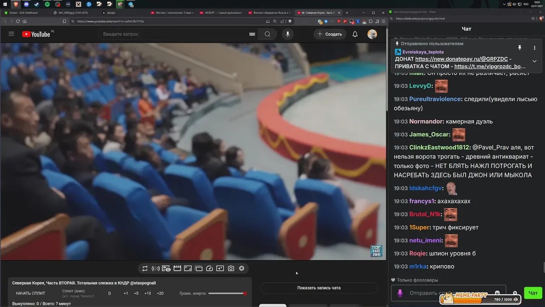Go to the YouTube home logo
Image resolution: width=545 pixels, height=307 pixels.
36,34
